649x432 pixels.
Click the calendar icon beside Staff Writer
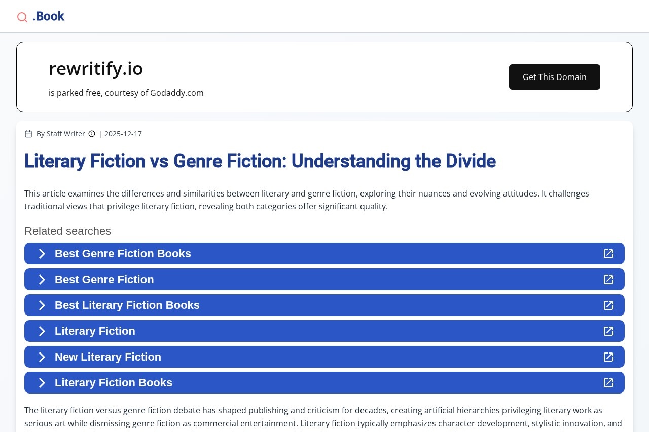click(x=28, y=134)
